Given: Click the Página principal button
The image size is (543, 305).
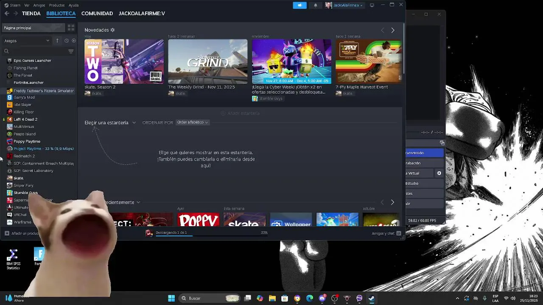Looking at the screenshot, I should [34, 28].
